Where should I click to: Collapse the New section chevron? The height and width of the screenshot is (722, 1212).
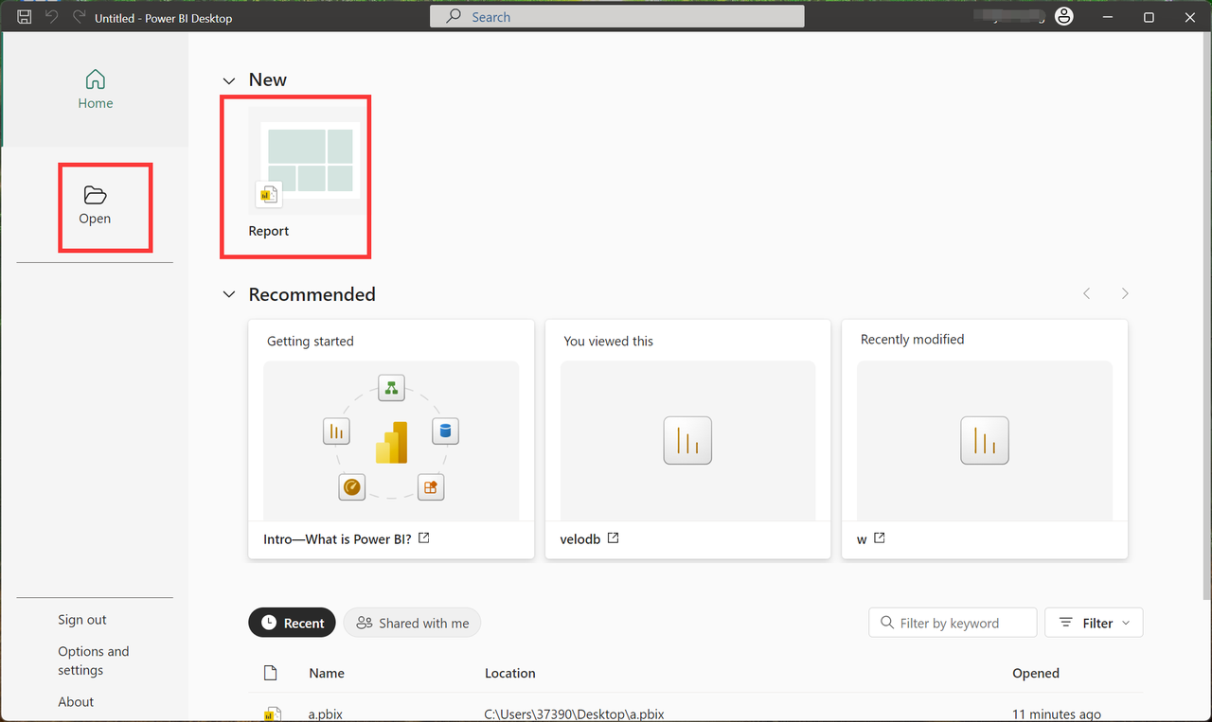click(x=228, y=80)
